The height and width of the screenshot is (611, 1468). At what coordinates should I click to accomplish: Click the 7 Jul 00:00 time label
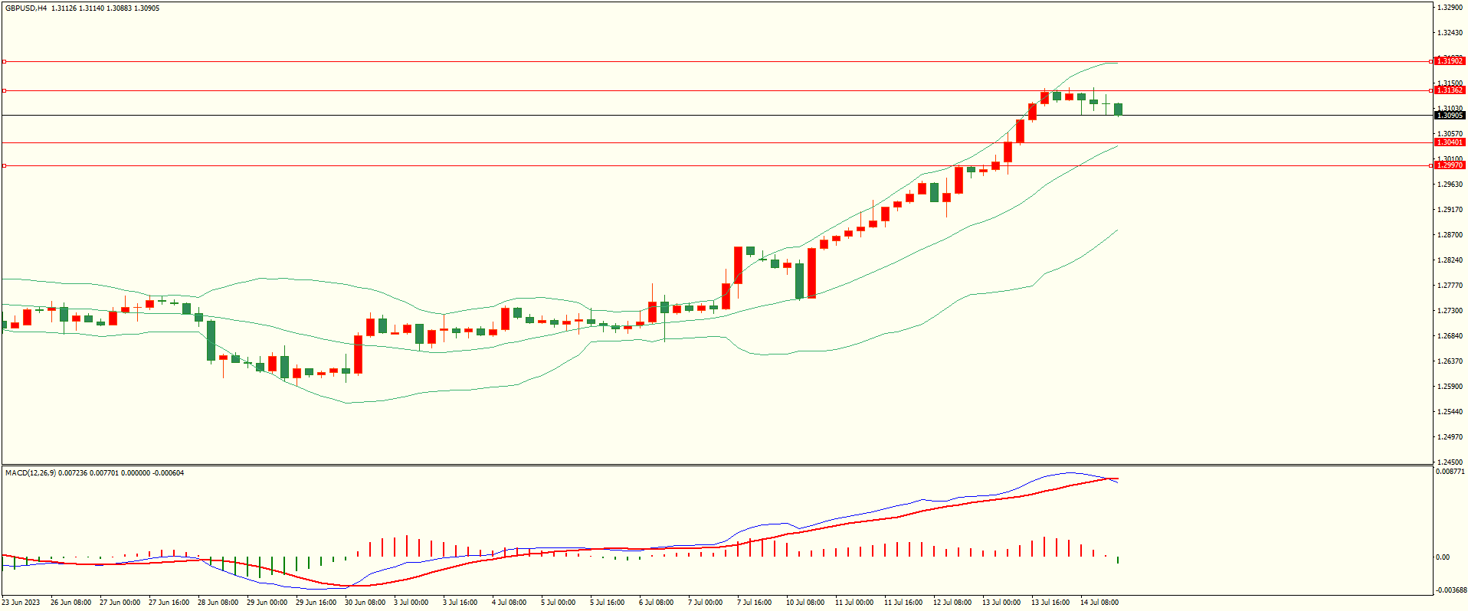point(706,603)
